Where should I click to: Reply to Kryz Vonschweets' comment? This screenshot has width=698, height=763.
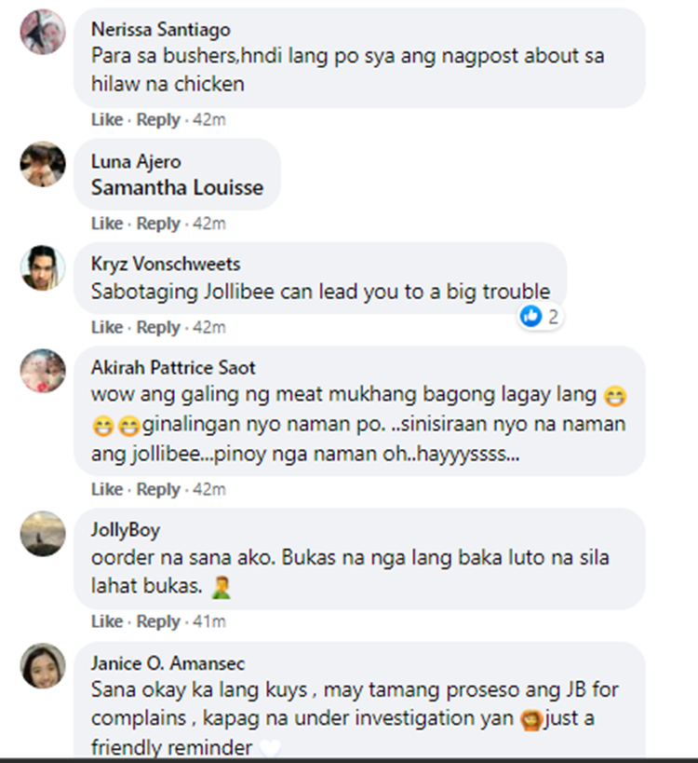[158, 327]
